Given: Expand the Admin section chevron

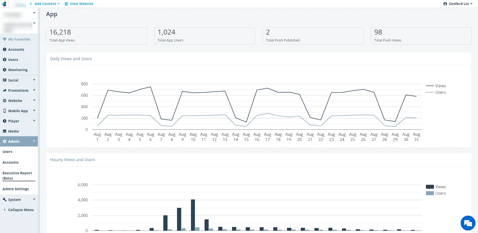Looking at the screenshot, I should click(34, 141).
